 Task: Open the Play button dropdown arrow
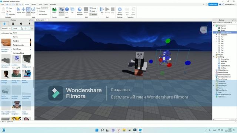pyautogui.click(x=102, y=14)
